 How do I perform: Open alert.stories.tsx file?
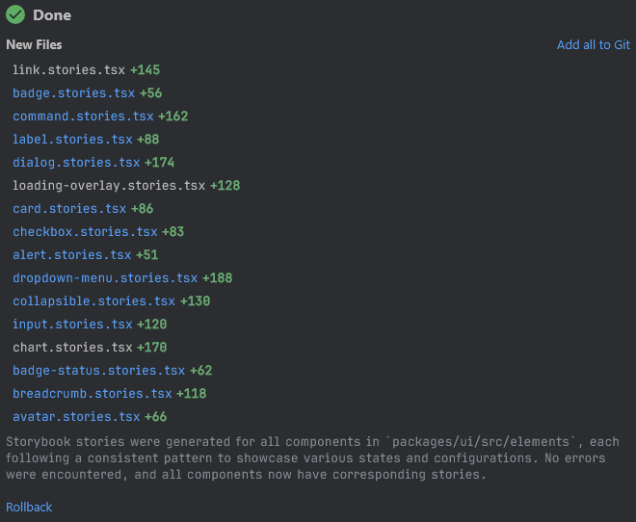click(71, 255)
